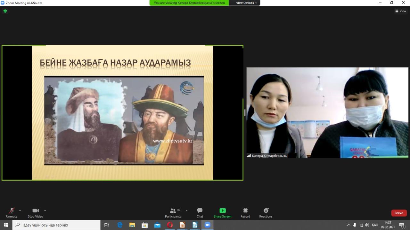Viewport: 410px width, 230px height.
Task: Click the Windows search input box
Action: [x=58, y=225]
